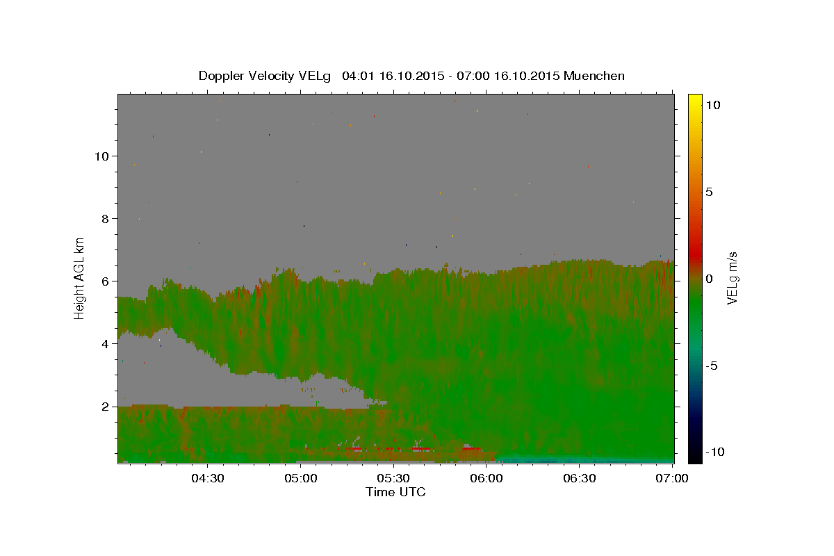Click the black bottom of the colorbar

(x=695, y=457)
